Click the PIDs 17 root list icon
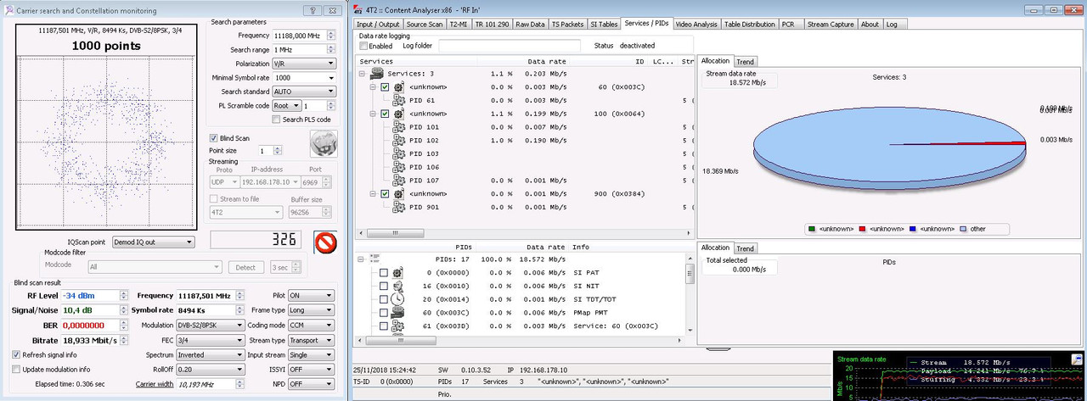The width and height of the screenshot is (1087, 401). click(x=375, y=259)
